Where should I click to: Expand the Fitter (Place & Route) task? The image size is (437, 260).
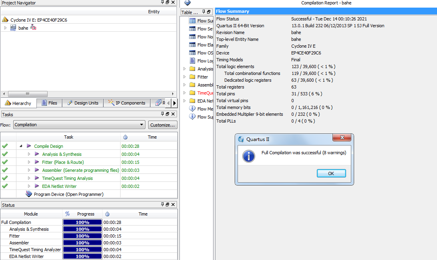pos(29,162)
